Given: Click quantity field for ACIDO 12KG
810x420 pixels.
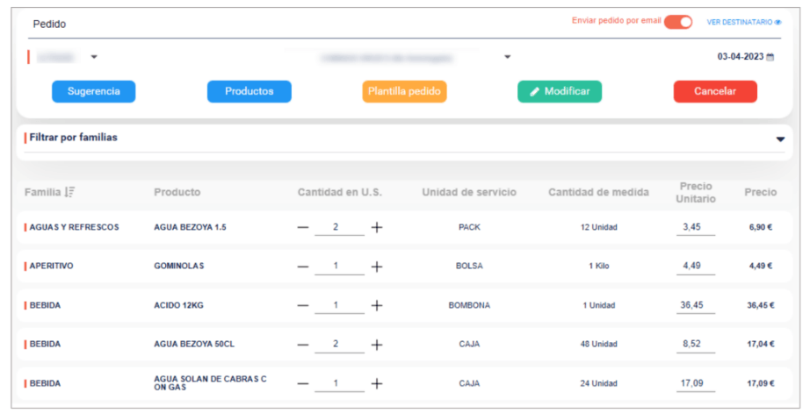Looking at the screenshot, I should [x=339, y=305].
